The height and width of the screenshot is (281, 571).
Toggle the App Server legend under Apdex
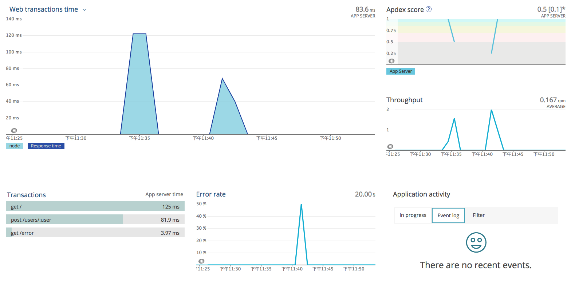tap(401, 71)
